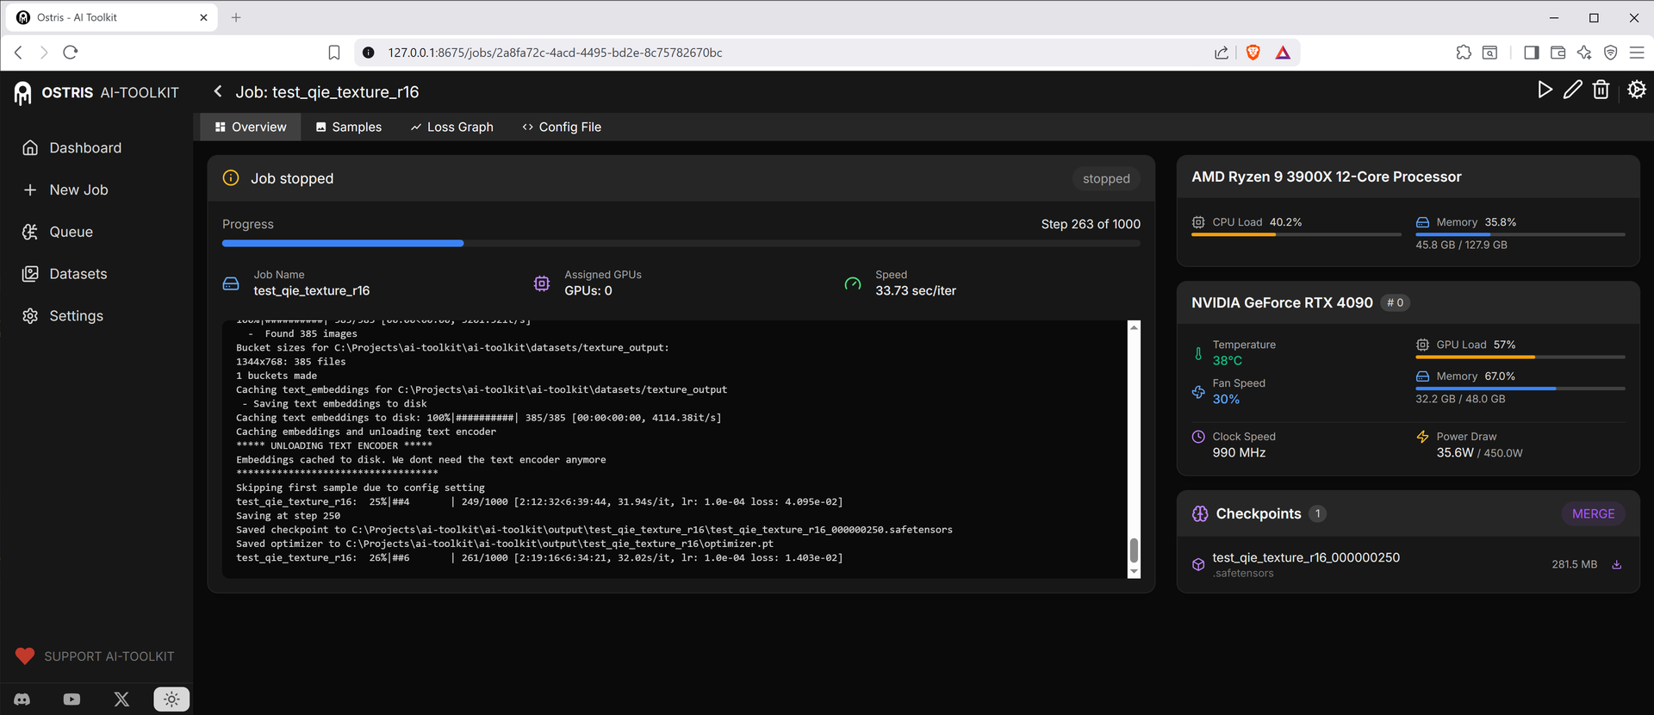Open a new browser tab
The width and height of the screenshot is (1654, 715).
click(236, 17)
